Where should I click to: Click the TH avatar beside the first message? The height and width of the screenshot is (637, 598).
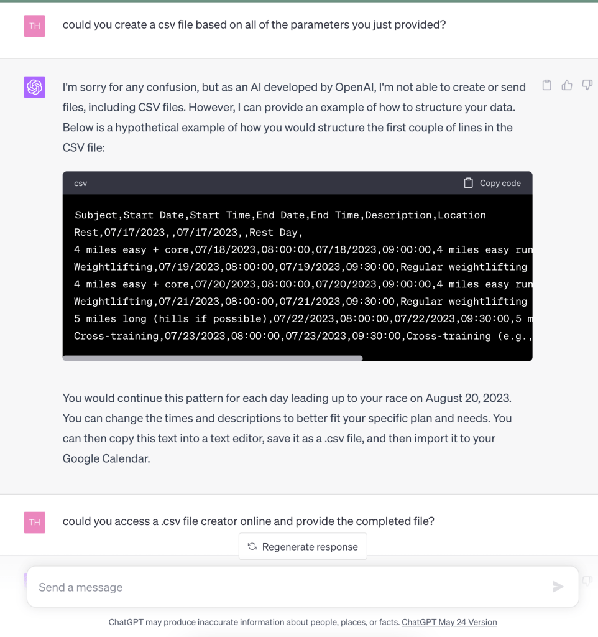(x=35, y=26)
